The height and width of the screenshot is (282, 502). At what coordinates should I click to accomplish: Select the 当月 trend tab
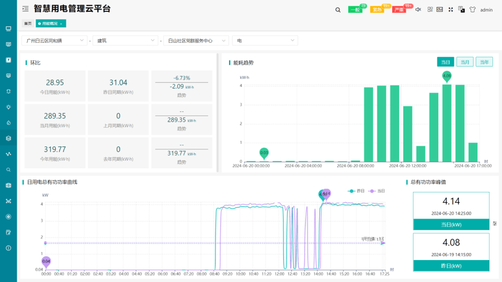465,62
